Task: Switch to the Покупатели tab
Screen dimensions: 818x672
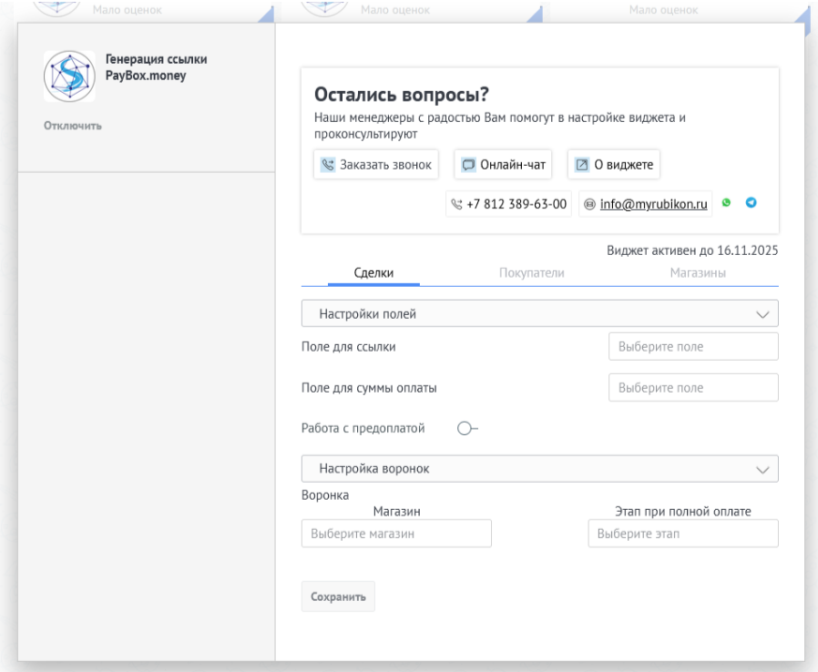Action: click(x=532, y=272)
